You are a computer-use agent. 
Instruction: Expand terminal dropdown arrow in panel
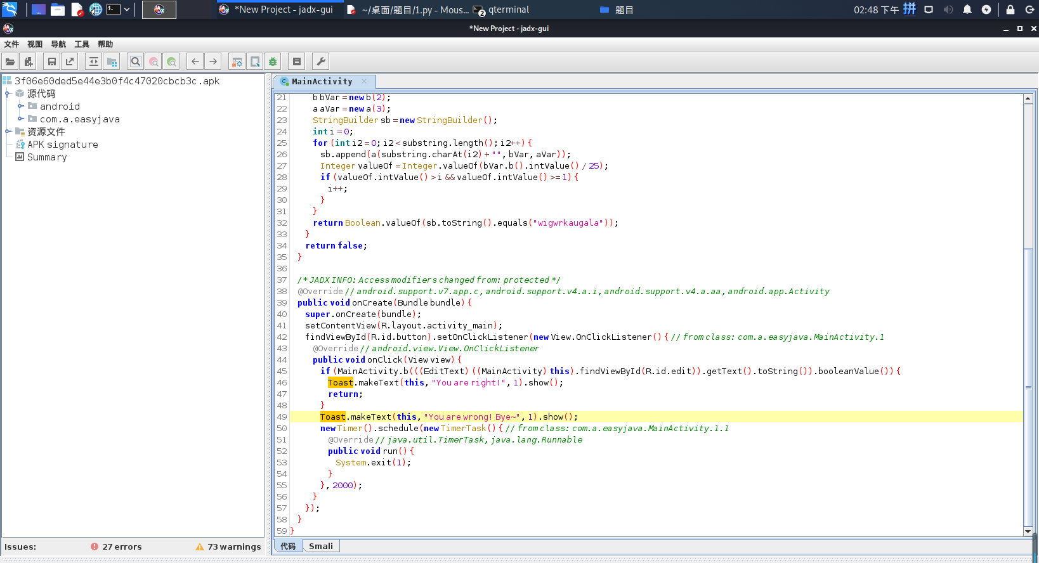coord(127,10)
